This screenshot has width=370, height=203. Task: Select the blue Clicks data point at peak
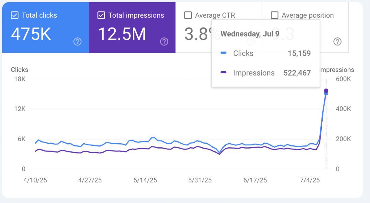click(x=326, y=94)
